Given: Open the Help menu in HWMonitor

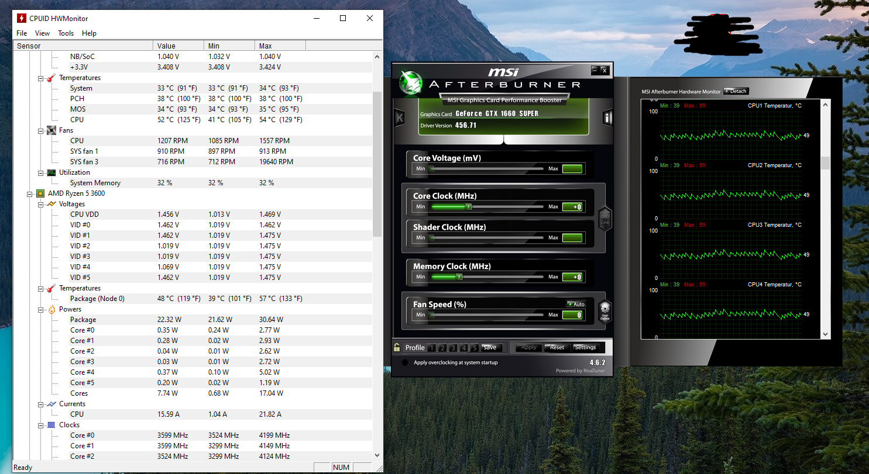Looking at the screenshot, I should click(x=89, y=33).
